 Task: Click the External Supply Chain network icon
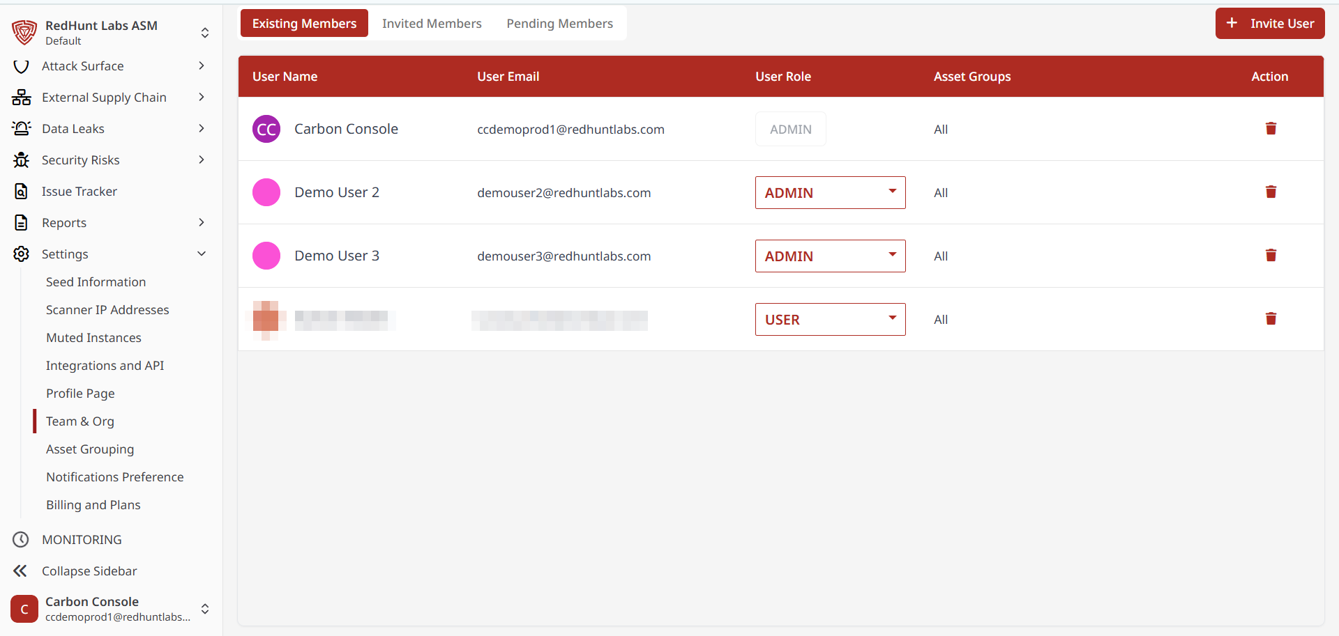[21, 98]
